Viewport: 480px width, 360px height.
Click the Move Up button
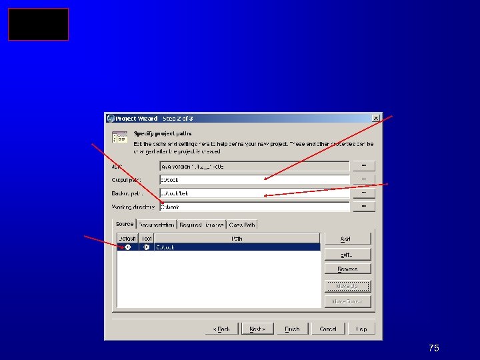click(x=347, y=286)
